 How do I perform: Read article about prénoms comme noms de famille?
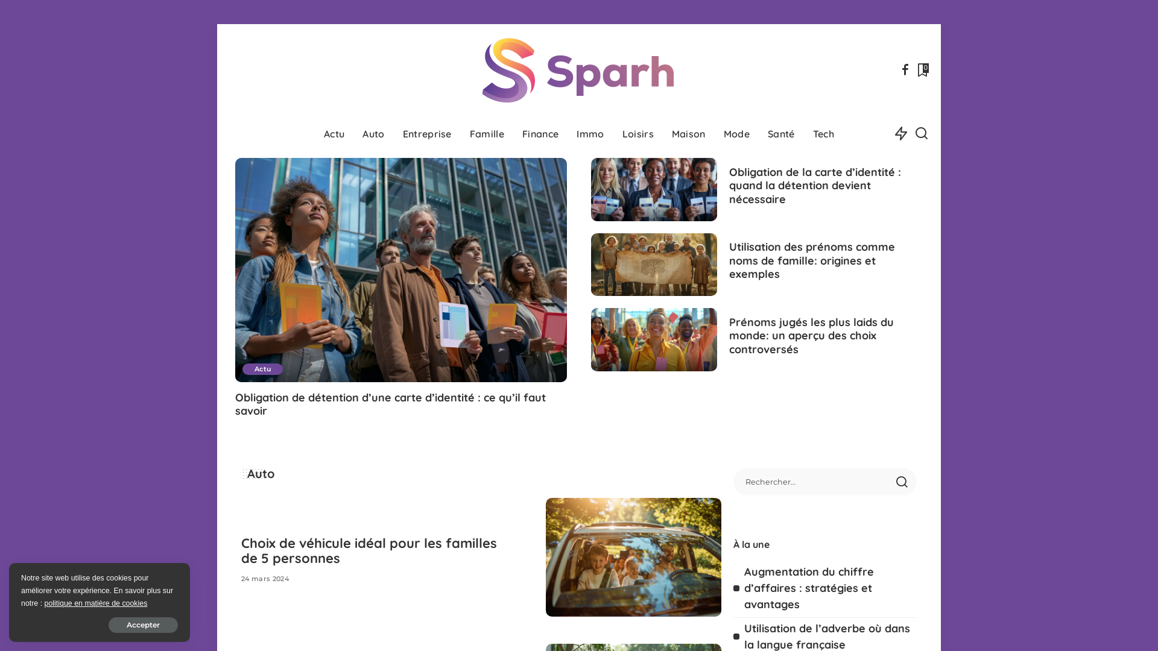point(811,260)
